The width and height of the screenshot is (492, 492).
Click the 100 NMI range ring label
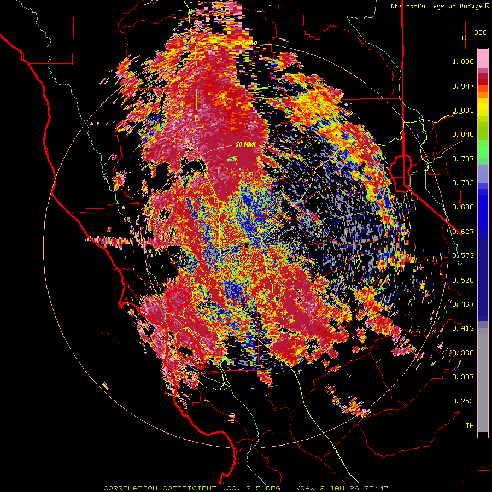pos(247,43)
